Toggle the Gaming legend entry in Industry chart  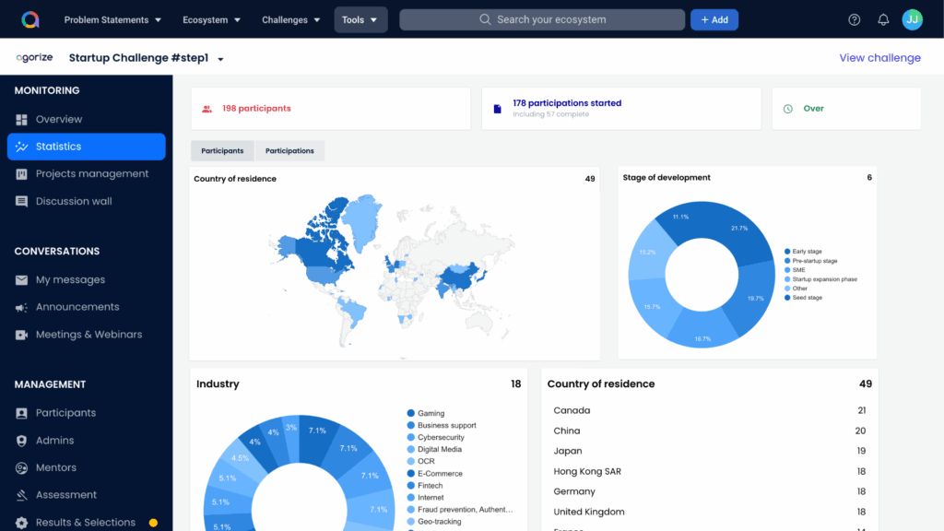click(431, 414)
